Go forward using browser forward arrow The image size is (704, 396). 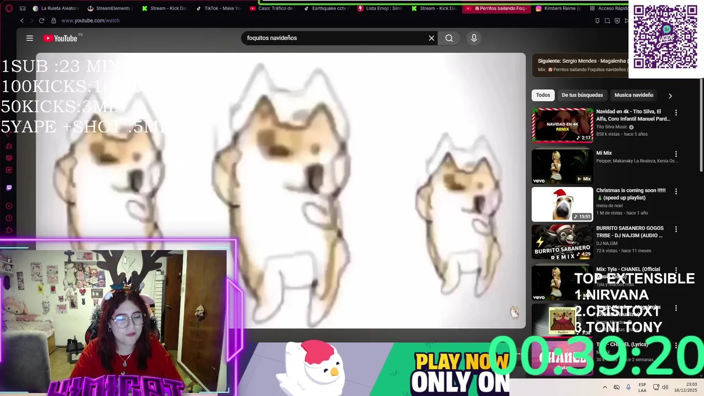click(31, 20)
